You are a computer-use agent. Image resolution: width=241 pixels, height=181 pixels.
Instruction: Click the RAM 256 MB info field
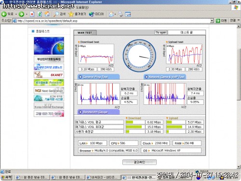tap(187, 143)
